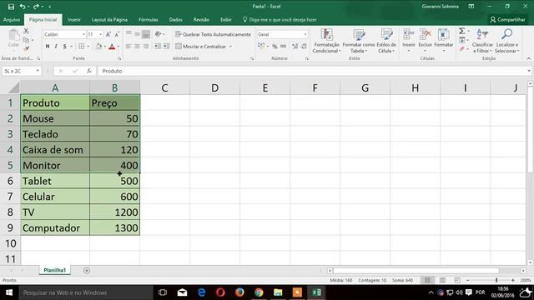Toggle Quebrar Texto Automaticamente

coord(214,34)
